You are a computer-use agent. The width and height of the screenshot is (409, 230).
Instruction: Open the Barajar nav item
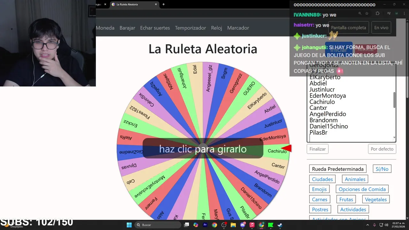pos(127,28)
